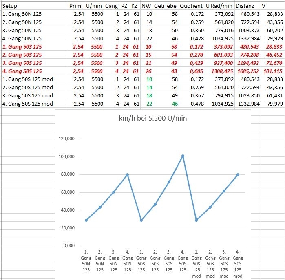Select the cell with value 1685,252

click(247, 71)
